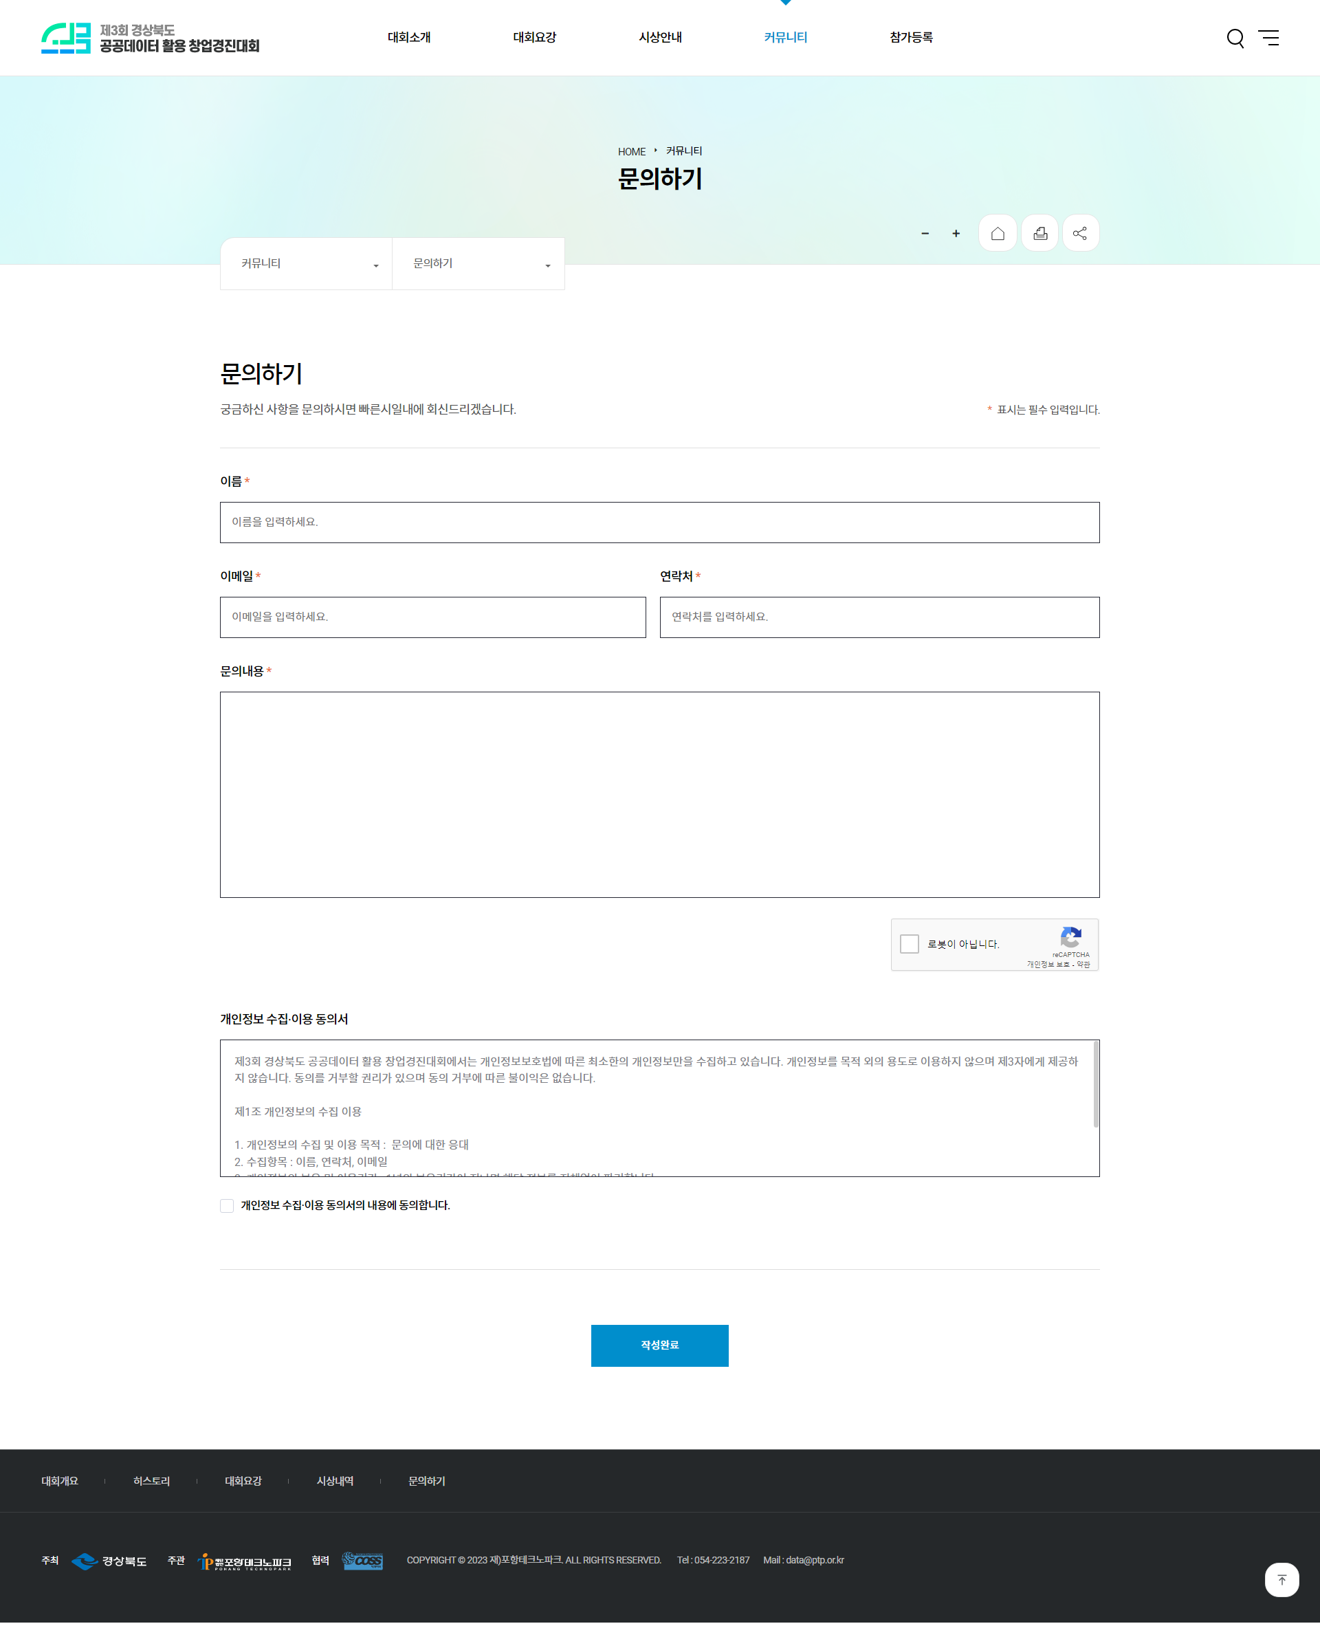Open the footer 히스토리 link
The height and width of the screenshot is (1626, 1320).
click(x=151, y=1481)
